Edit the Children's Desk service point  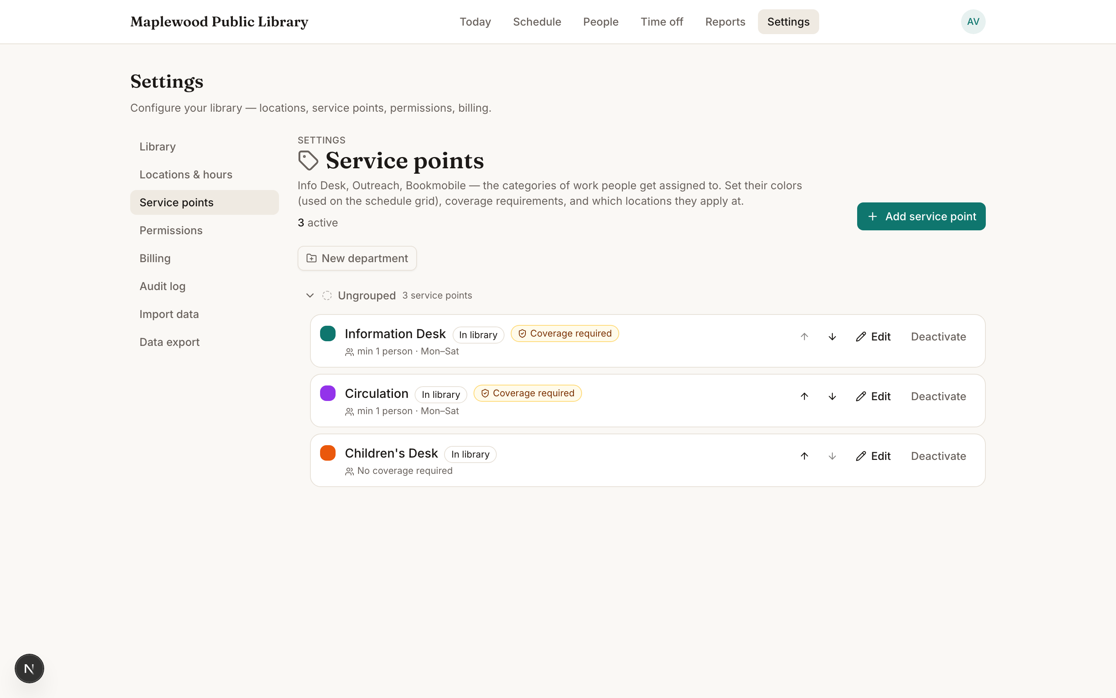click(873, 456)
